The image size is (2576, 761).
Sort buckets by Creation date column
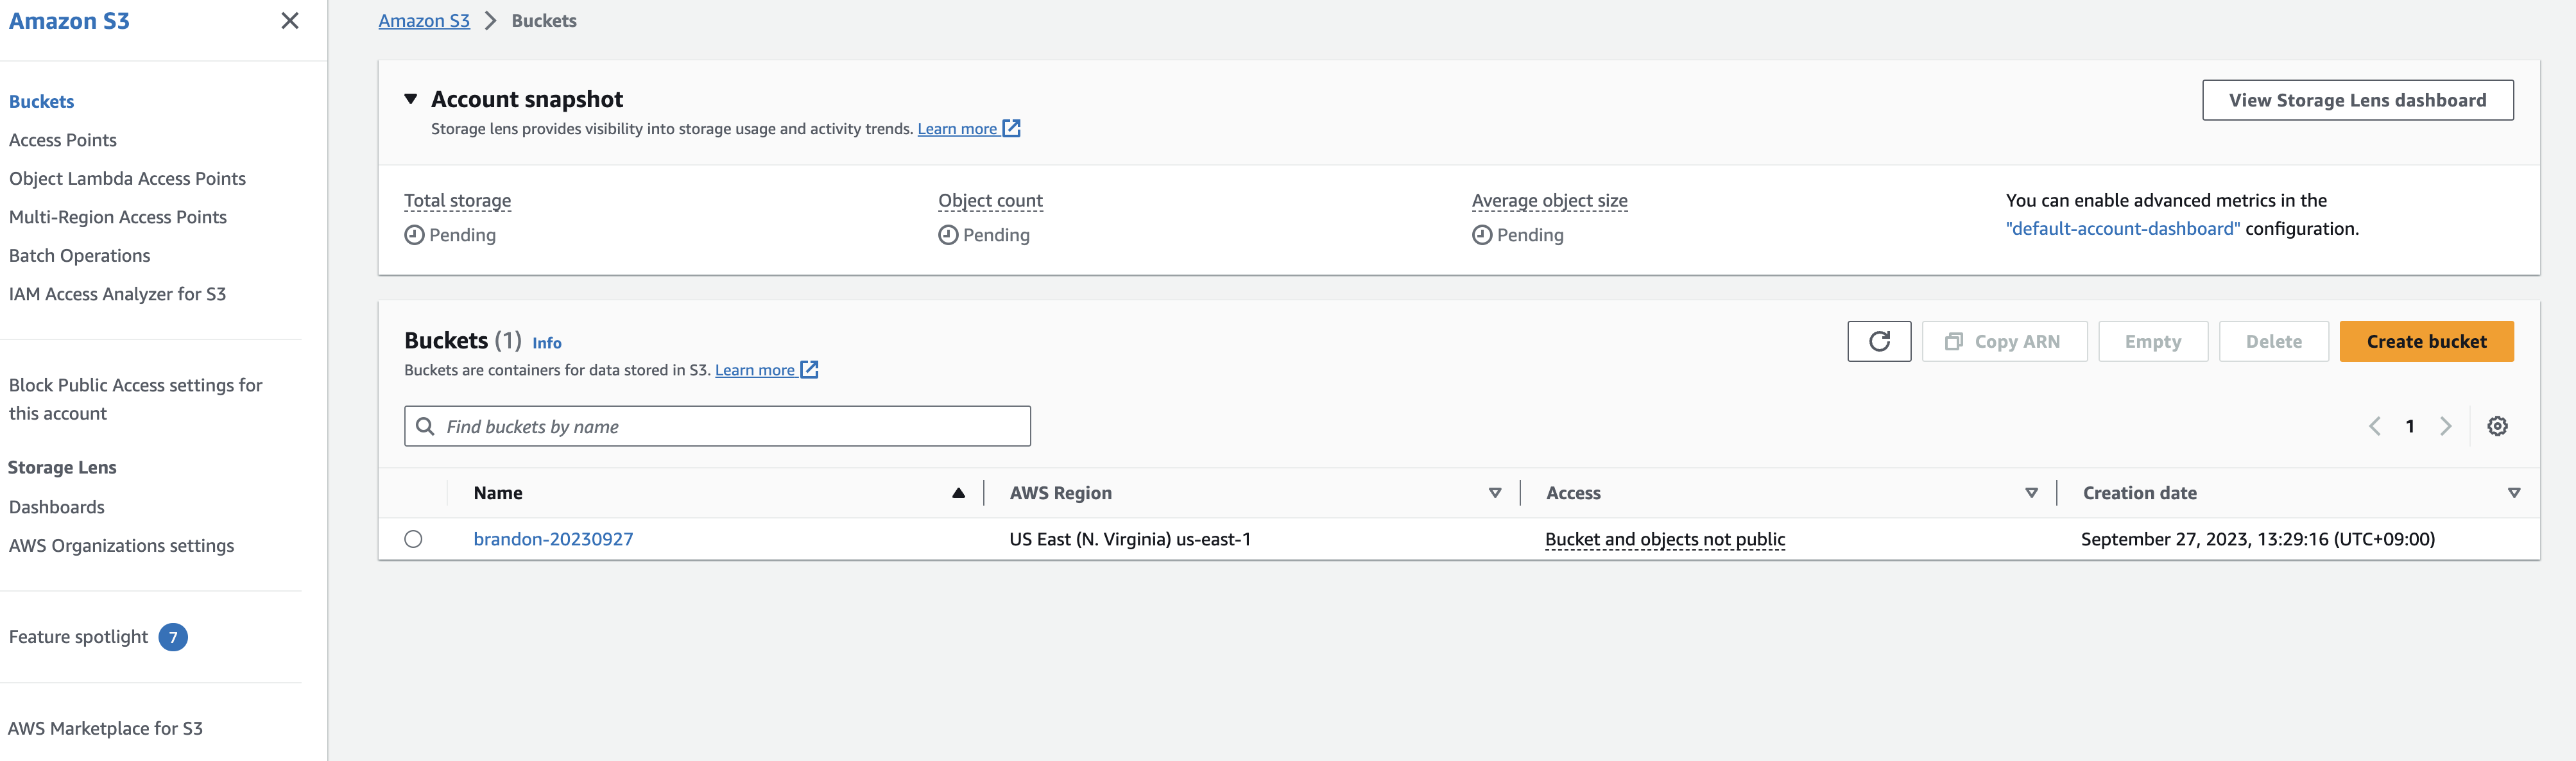pos(2514,493)
